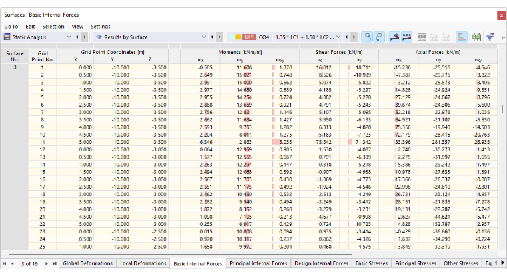Click the Shear Forces [kN/m] header
The width and height of the screenshot is (507, 276).
point(339,52)
